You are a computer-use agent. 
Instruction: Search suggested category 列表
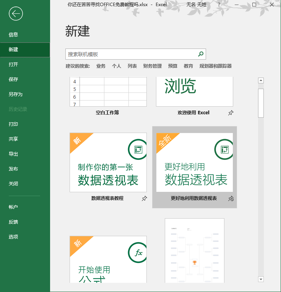pyautogui.click(x=132, y=66)
